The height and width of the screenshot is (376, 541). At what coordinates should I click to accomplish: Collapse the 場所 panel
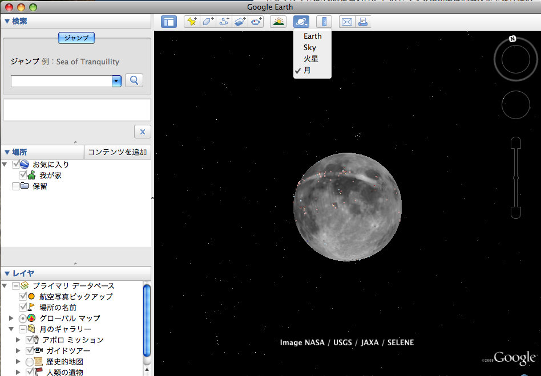[7, 152]
